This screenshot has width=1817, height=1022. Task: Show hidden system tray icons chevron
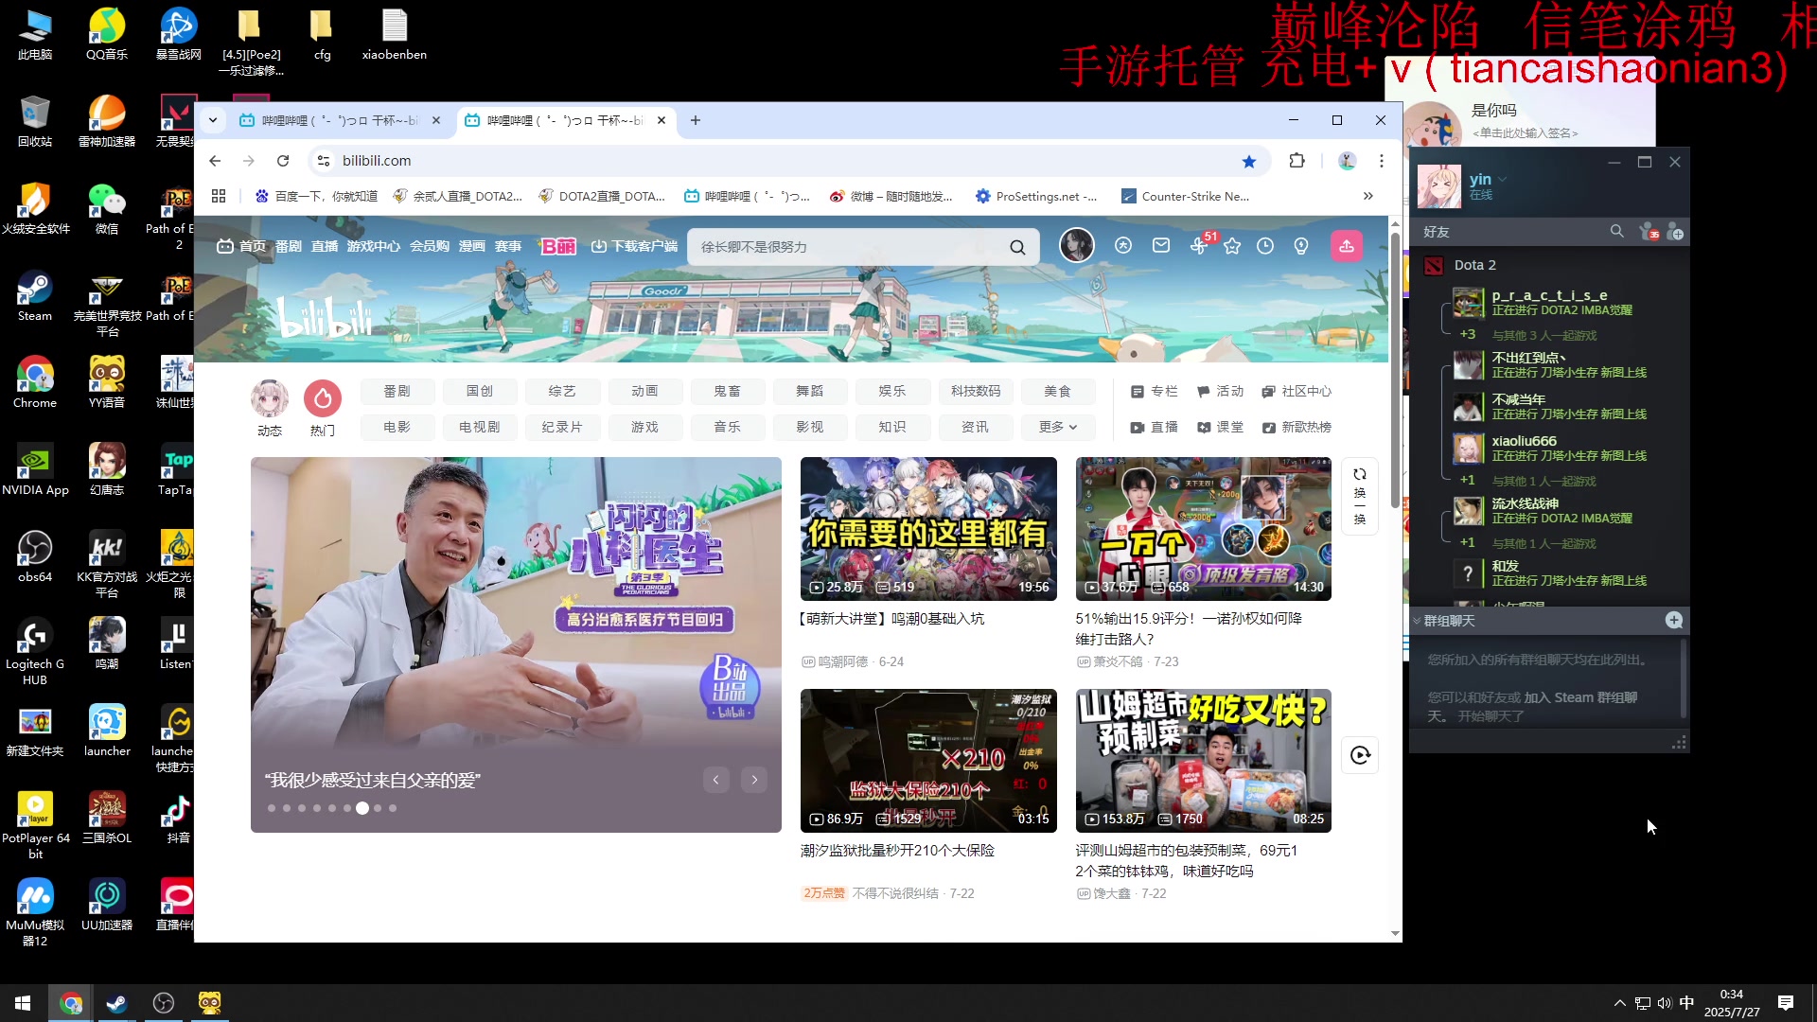(1619, 1003)
